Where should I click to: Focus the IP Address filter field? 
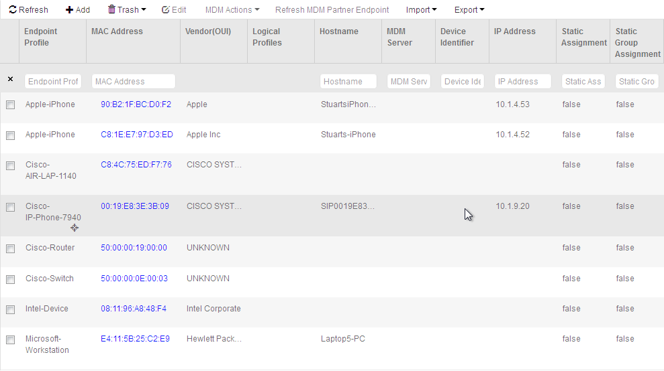[522, 82]
